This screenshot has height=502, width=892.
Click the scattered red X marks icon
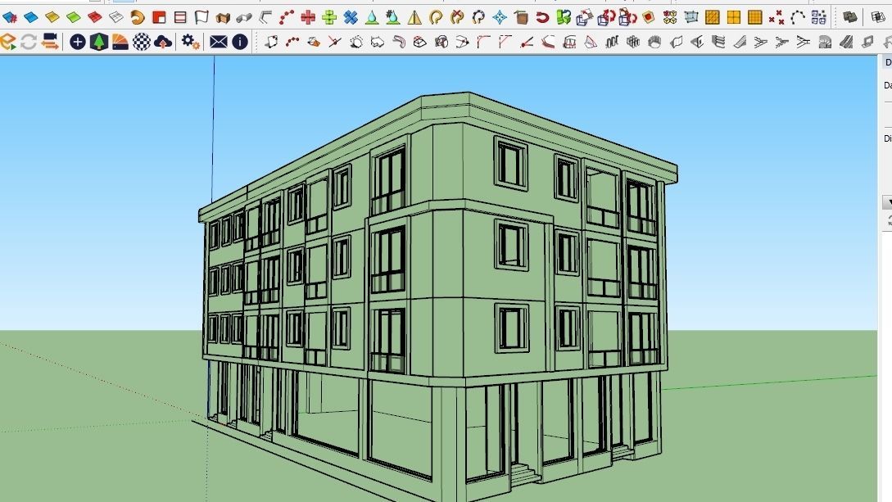777,18
